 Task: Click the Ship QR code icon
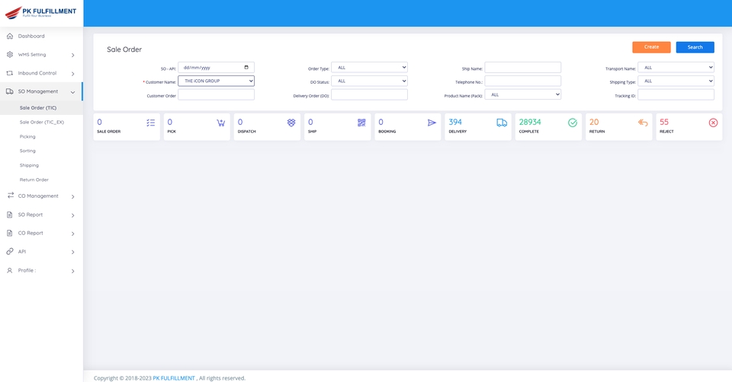point(361,123)
